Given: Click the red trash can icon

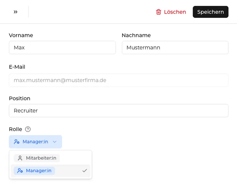Looking at the screenshot, I should (159, 12).
